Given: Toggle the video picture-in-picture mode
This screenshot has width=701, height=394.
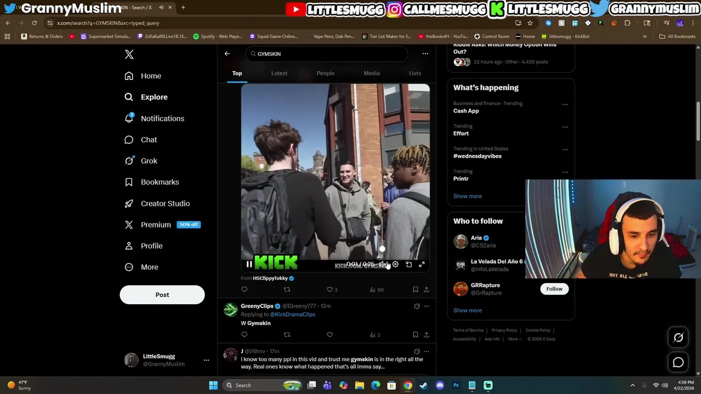Looking at the screenshot, I should [x=409, y=264].
